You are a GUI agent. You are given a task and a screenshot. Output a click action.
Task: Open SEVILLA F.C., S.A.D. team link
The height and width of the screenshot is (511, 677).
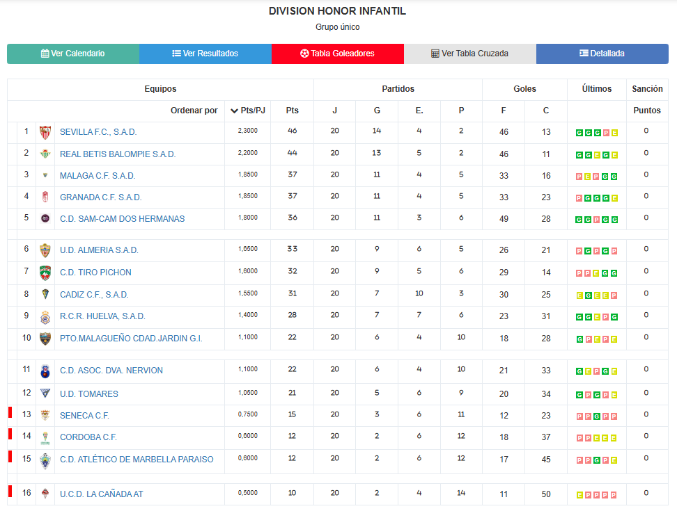[98, 132]
